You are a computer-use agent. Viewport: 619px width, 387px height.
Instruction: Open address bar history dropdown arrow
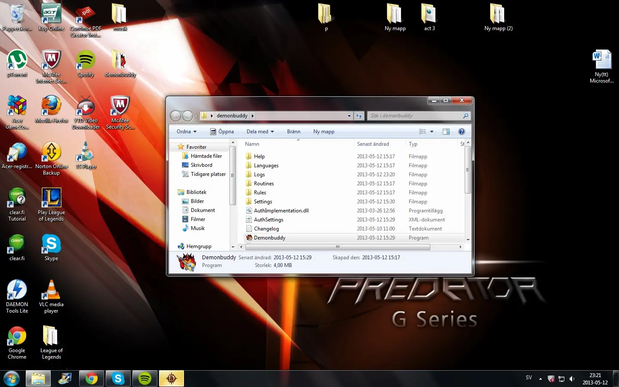349,116
